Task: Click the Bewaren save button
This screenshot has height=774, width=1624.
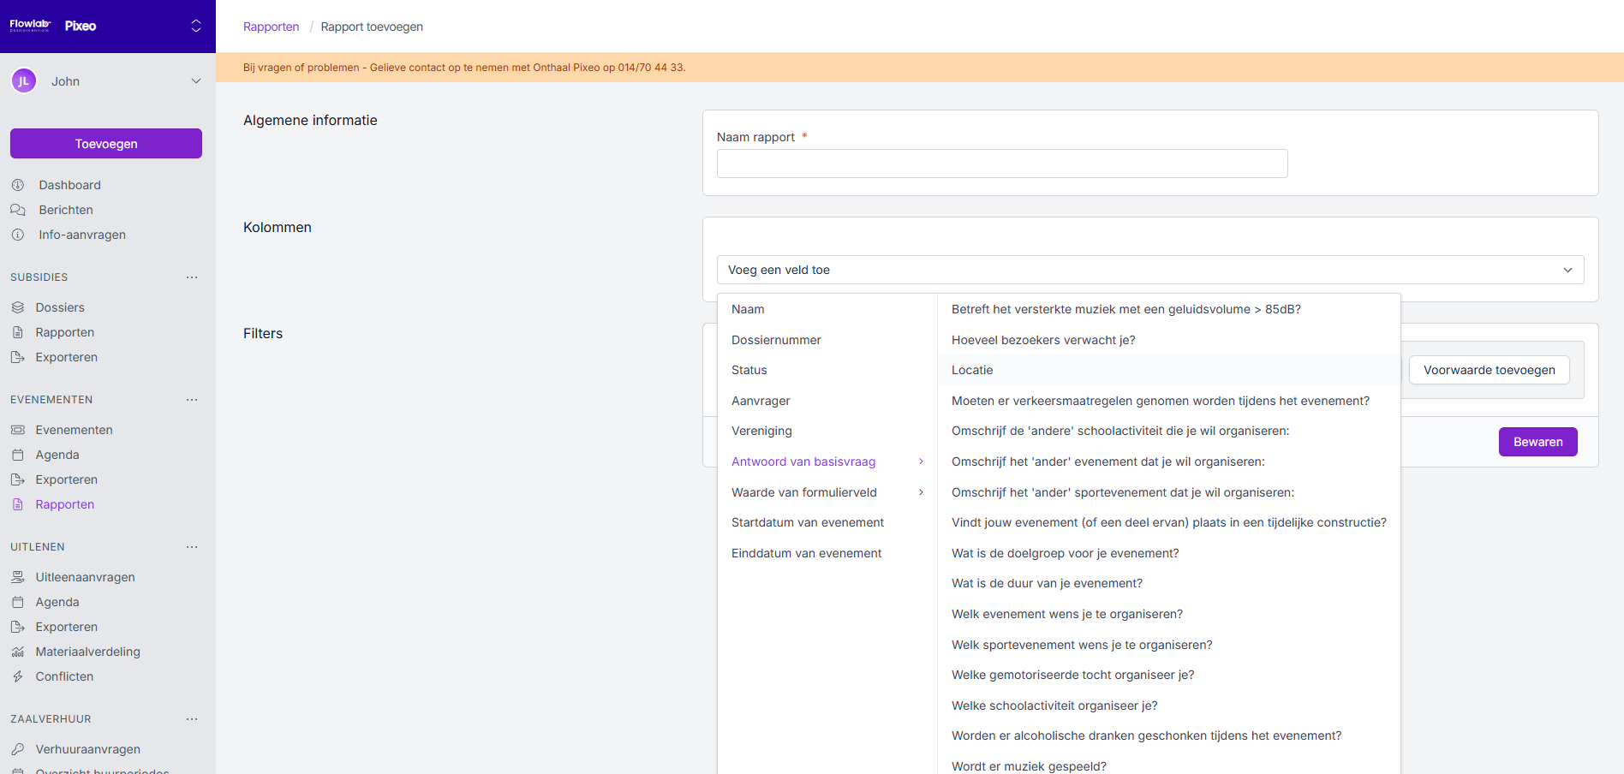Action: (1537, 442)
